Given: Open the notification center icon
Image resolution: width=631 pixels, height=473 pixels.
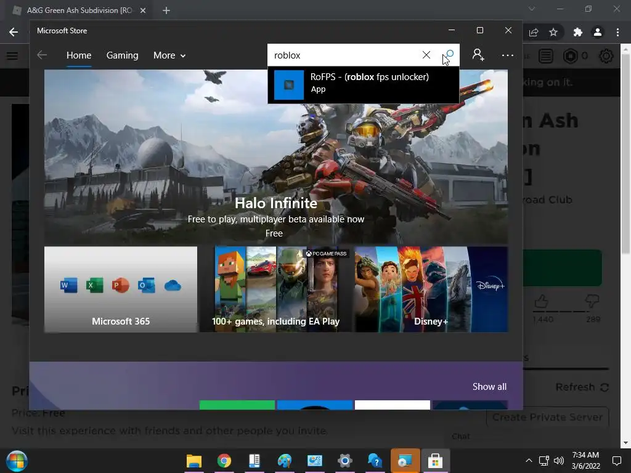Looking at the screenshot, I should 616,461.
